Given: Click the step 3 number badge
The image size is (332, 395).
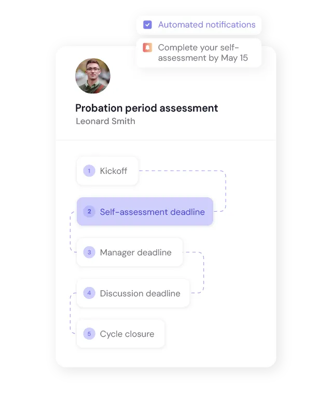Looking at the screenshot, I should pyautogui.click(x=89, y=253).
